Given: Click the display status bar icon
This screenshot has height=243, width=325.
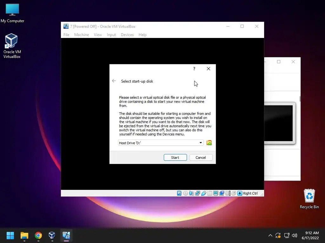Looking at the screenshot, I should (216, 193).
